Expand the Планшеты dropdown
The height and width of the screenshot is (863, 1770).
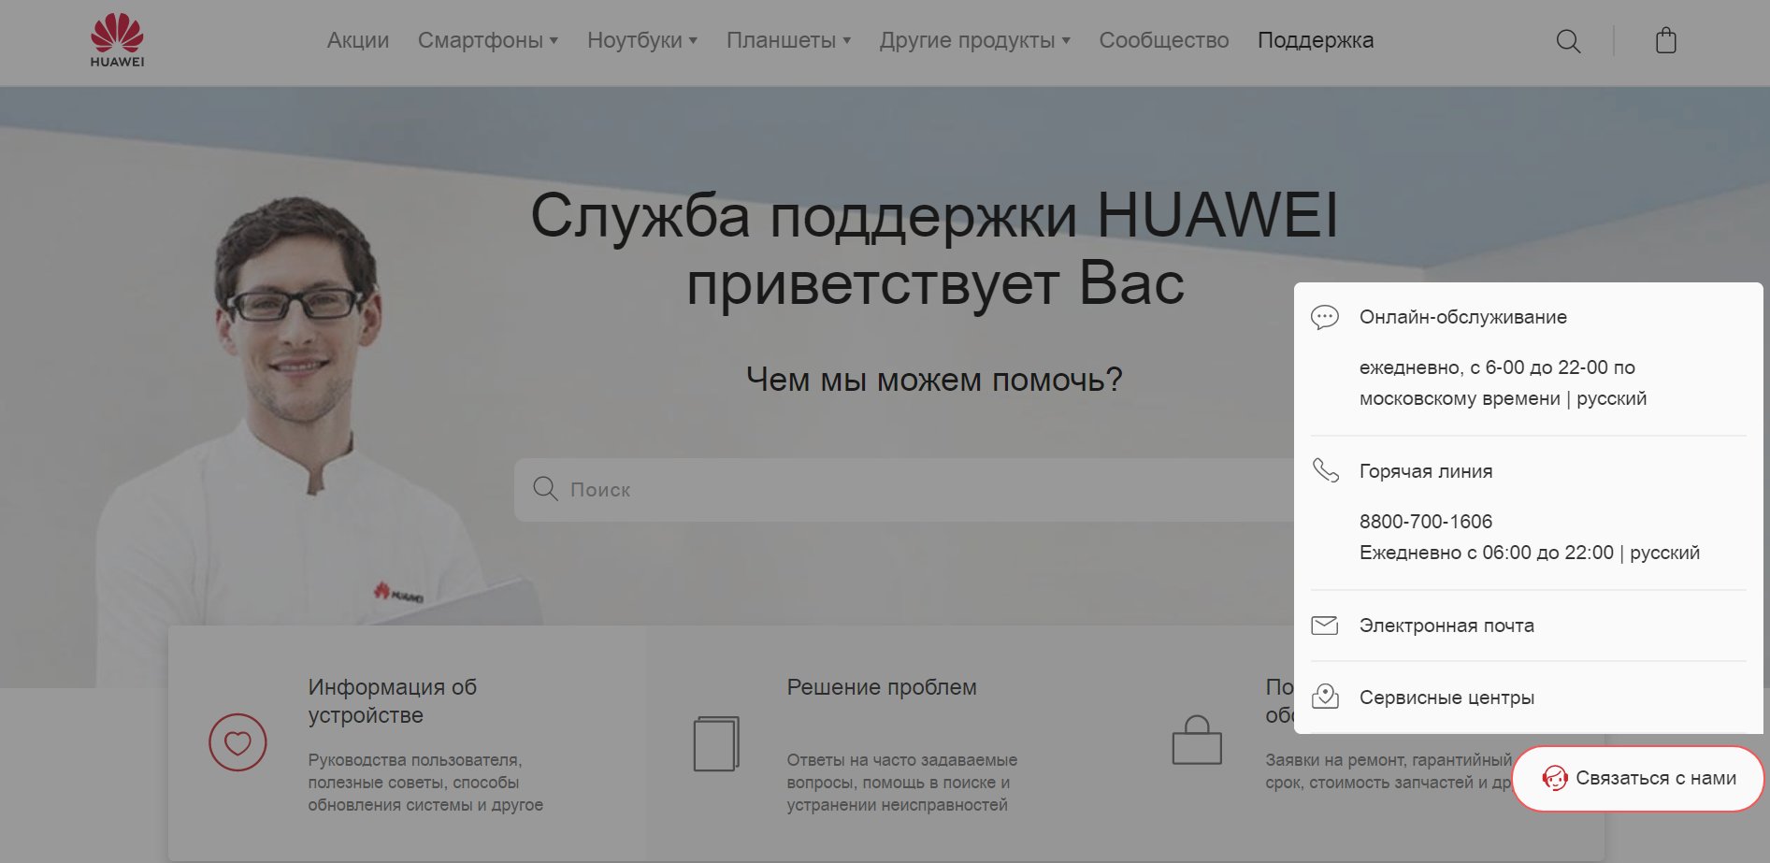coord(788,40)
